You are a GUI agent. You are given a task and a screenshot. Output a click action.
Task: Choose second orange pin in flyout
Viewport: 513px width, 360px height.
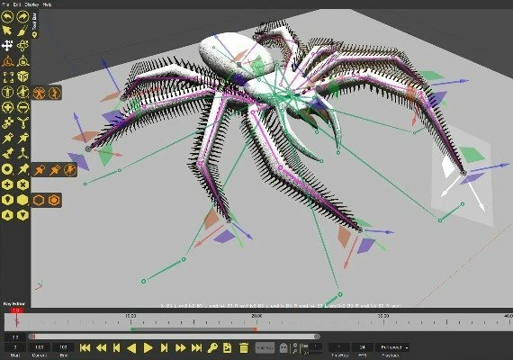coord(54,170)
